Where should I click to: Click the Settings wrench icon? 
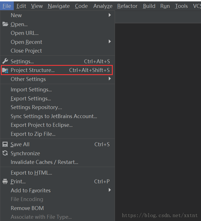pyautogui.click(x=5, y=61)
